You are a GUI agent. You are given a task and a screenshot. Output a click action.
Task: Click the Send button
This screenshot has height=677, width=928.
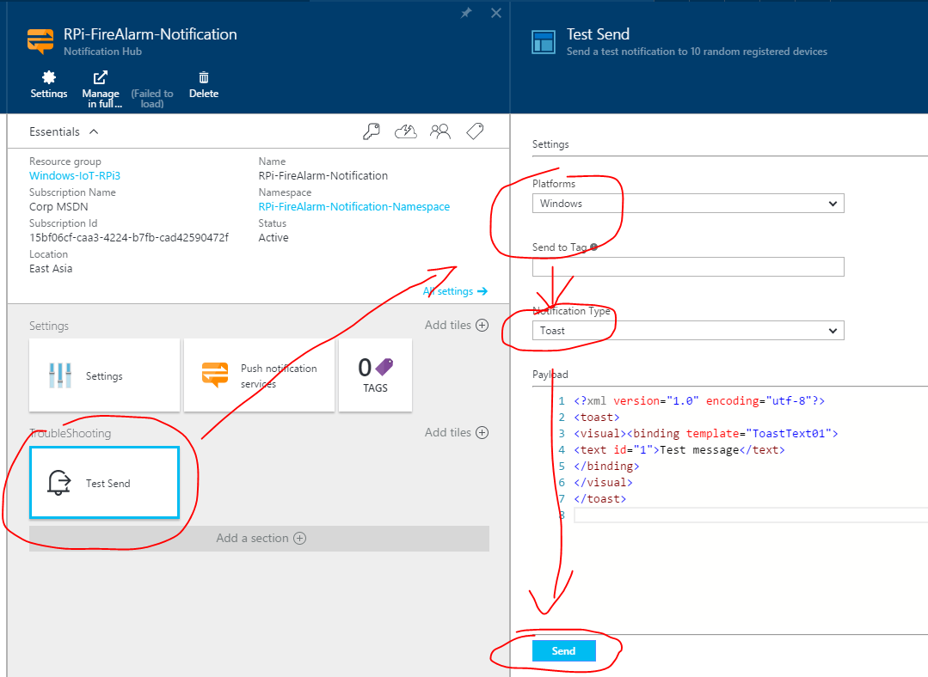563,650
